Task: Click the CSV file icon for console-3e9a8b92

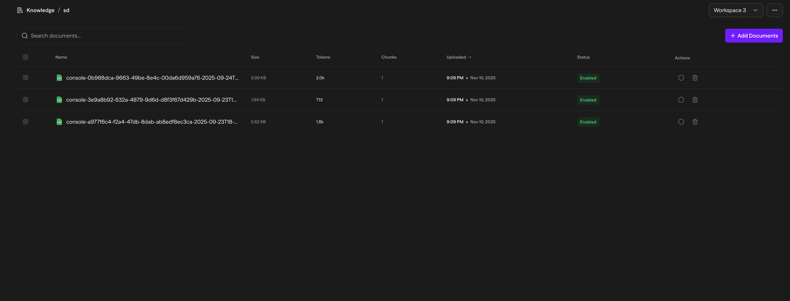Action: 59,100
